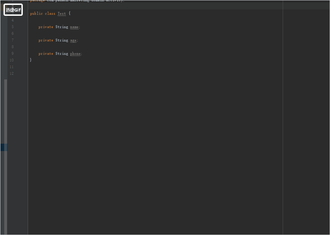330x235 pixels.
Task: Click the class keyword before Test
Action: [x=50, y=14]
